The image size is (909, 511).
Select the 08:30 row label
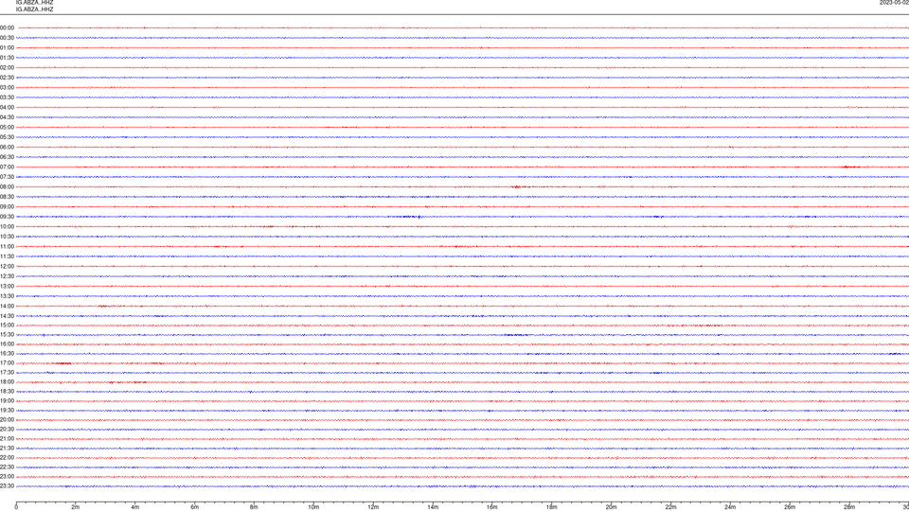7,197
